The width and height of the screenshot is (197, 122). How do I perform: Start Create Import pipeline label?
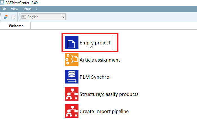click(x=104, y=111)
